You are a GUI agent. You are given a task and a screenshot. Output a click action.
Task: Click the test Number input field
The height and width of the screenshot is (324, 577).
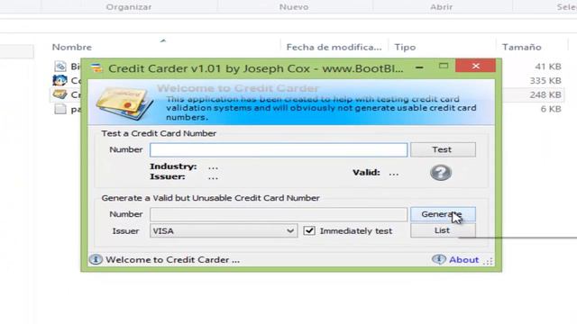tap(279, 150)
